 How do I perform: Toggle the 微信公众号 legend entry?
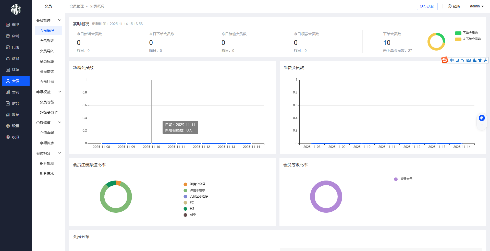click(194, 184)
